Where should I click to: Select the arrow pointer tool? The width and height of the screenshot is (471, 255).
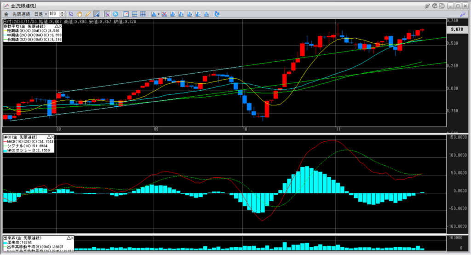[x=71, y=14]
